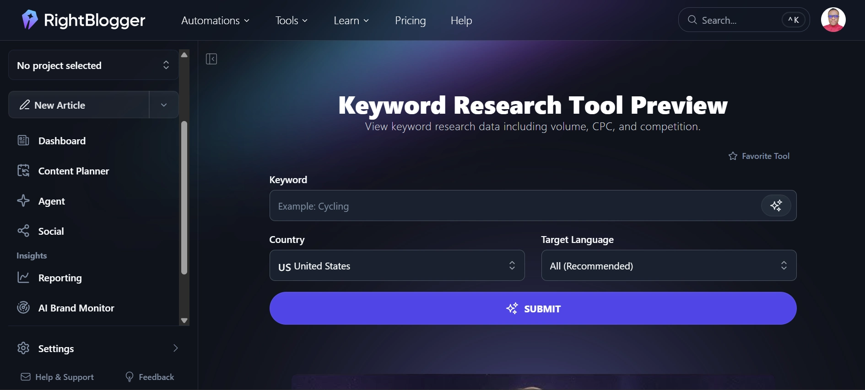Click the Dashboard sidebar icon

tap(23, 141)
